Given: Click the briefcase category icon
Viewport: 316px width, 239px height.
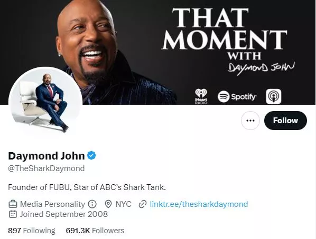Looking at the screenshot, I should [x=13, y=204].
